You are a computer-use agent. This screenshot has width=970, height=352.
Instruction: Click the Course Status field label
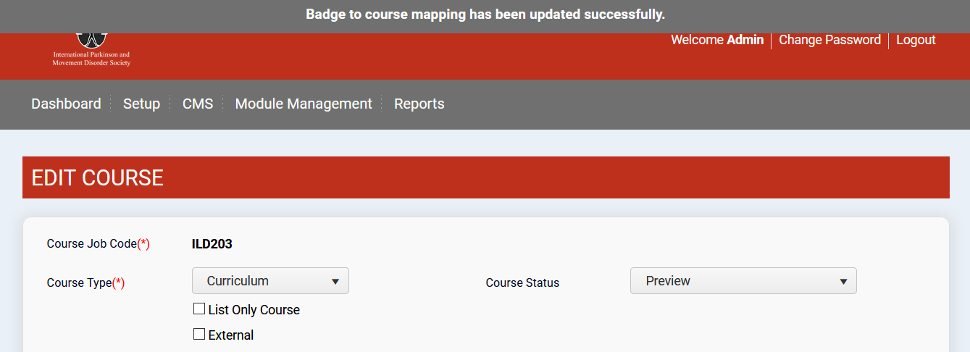tap(522, 283)
